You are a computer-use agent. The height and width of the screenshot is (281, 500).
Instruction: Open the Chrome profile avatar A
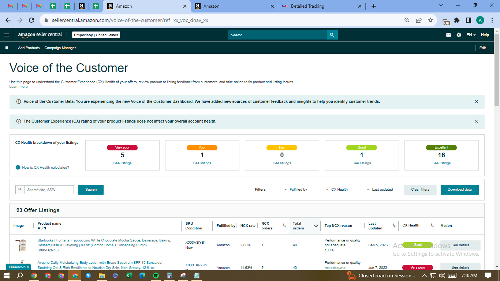tap(480, 20)
